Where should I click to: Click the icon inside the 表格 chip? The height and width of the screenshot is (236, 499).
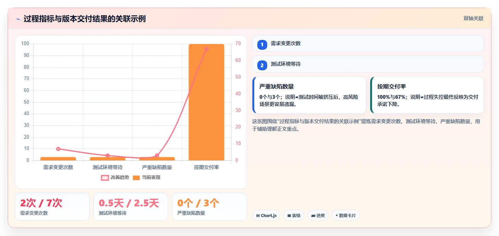coord(289,215)
